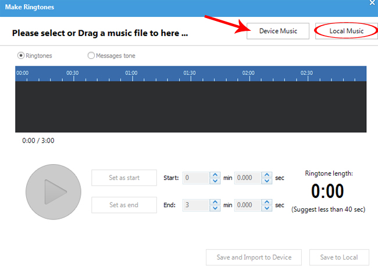
Task: Click the Start minutes input field
Action: point(195,178)
